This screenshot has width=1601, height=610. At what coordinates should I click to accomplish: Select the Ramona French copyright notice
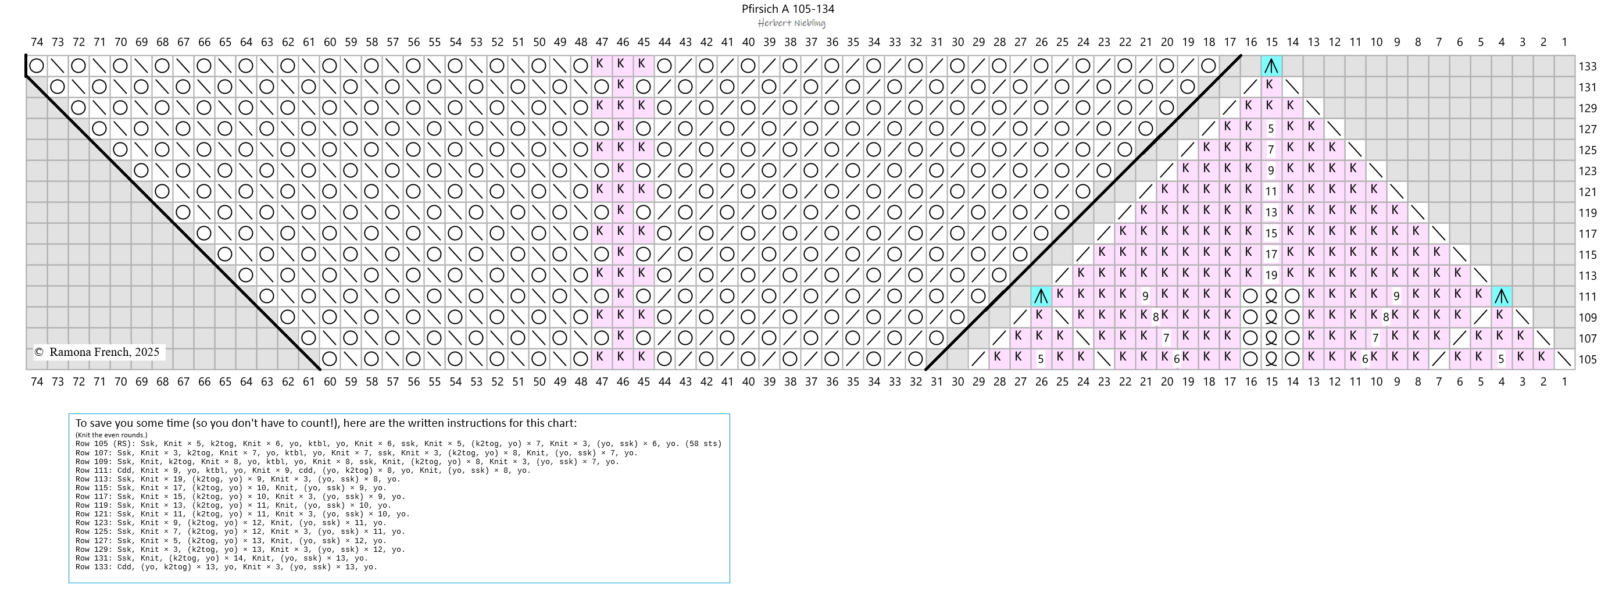click(x=97, y=352)
